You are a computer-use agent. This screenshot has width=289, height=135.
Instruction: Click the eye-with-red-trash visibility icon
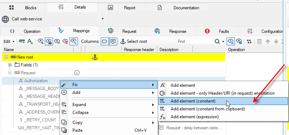point(66,41)
